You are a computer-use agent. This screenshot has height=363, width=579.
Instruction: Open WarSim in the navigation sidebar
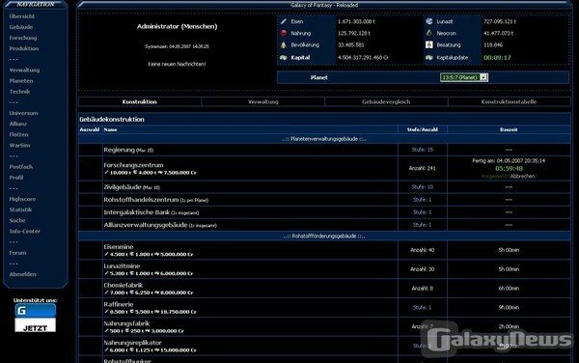[19, 145]
